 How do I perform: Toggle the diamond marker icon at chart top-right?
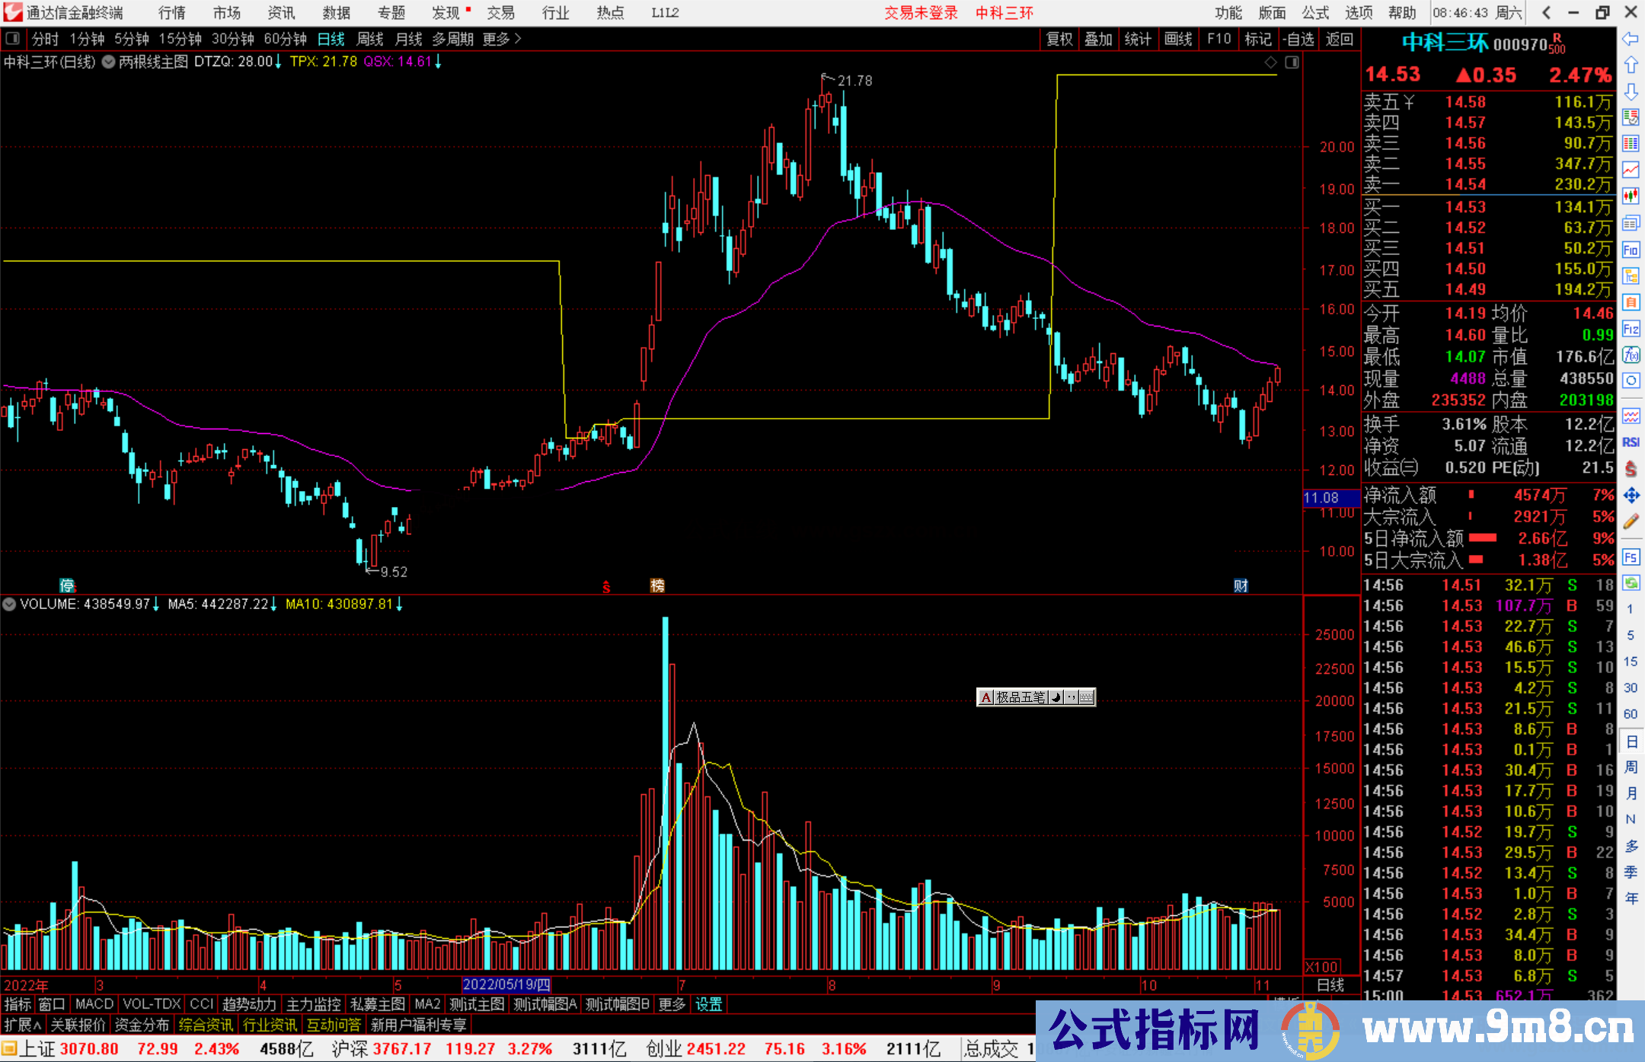pos(1270,62)
